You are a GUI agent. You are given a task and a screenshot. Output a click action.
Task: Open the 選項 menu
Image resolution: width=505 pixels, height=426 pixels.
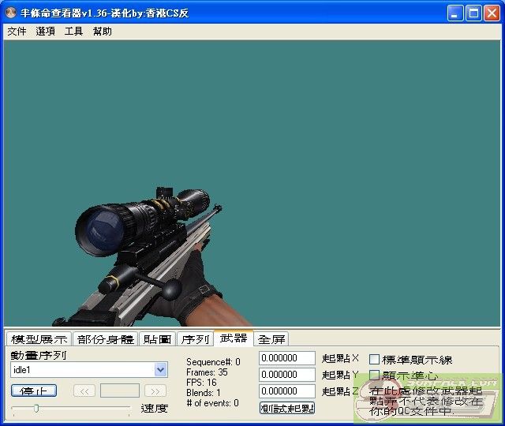[46, 32]
